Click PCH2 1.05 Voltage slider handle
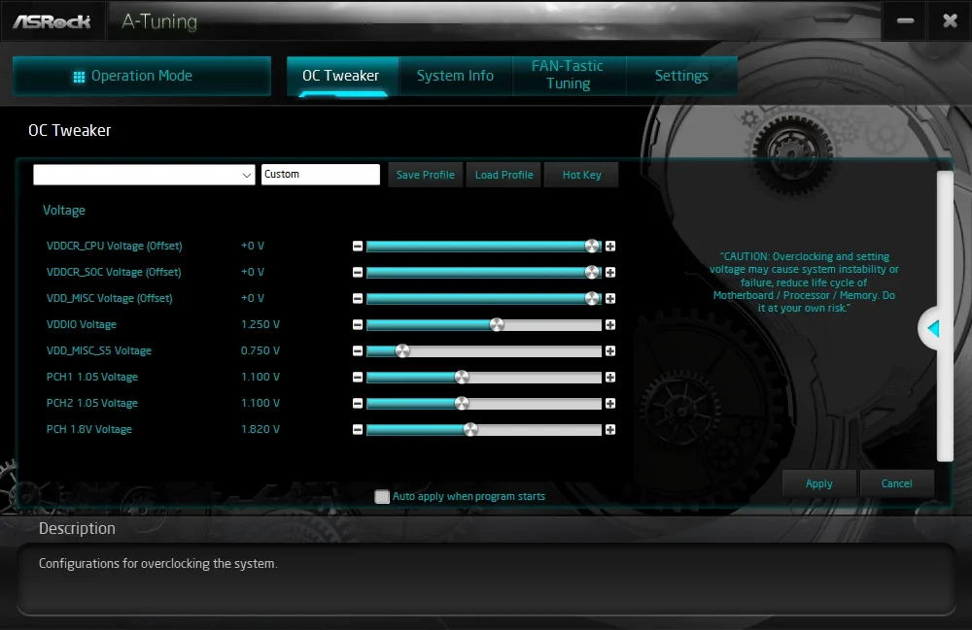Screen dimensions: 972x630 tap(462, 404)
